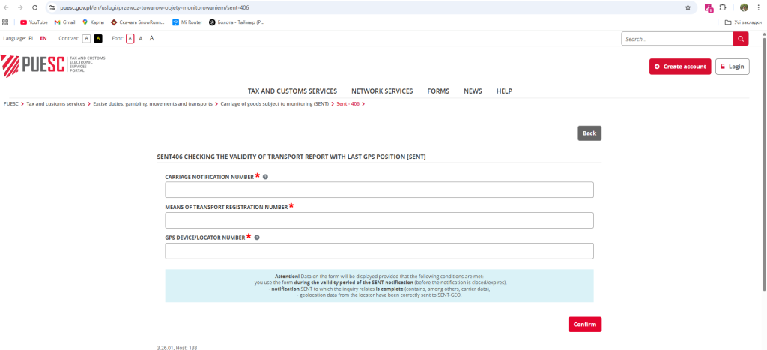The height and width of the screenshot is (350, 767).
Task: Open Excise duties, gambling, movements breadcrumb
Action: [153, 103]
